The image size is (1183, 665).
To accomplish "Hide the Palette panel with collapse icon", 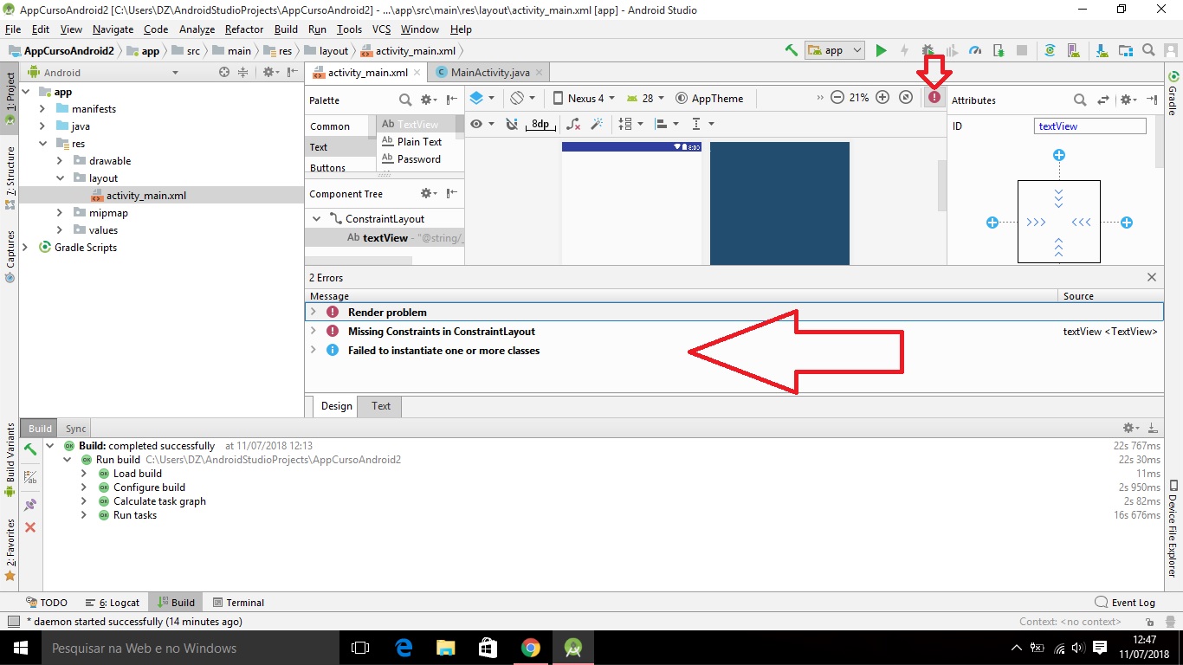I will [x=451, y=100].
